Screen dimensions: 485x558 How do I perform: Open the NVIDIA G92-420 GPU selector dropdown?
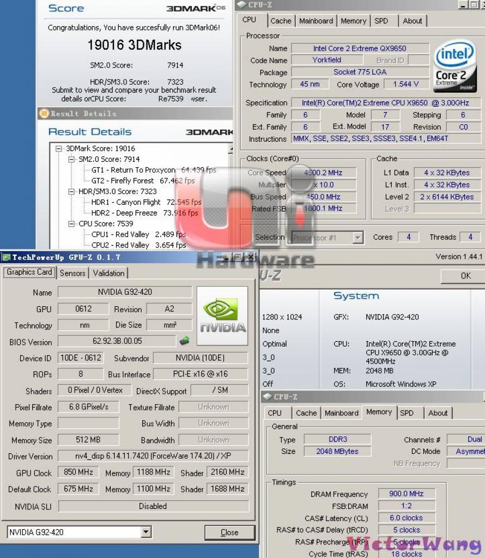tap(145, 532)
